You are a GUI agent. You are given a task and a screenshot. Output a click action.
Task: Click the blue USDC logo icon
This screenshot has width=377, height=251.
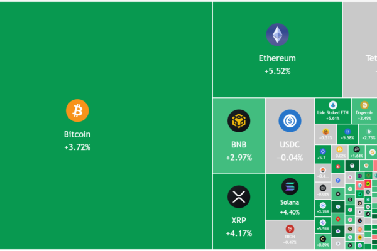[x=290, y=121]
